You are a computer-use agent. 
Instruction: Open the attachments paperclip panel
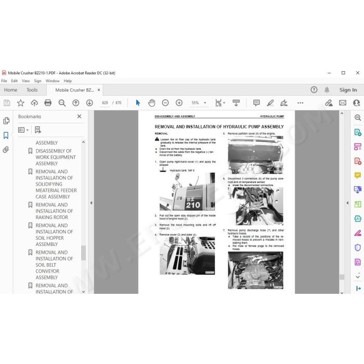click(6, 150)
